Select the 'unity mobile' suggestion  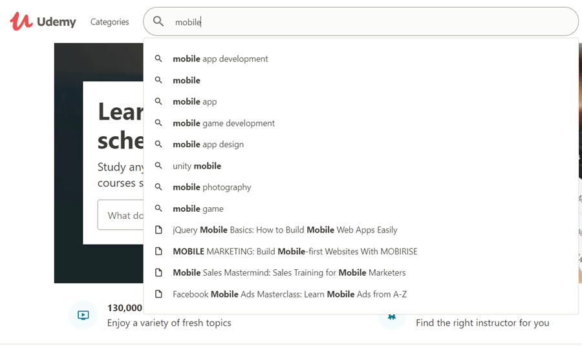(x=361, y=166)
